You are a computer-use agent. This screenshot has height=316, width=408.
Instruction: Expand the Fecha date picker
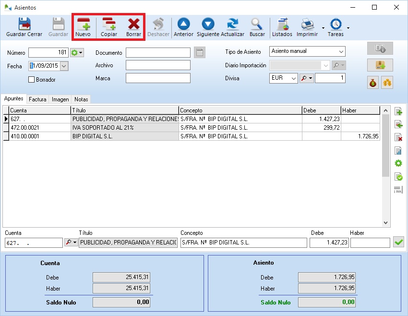[x=63, y=65]
